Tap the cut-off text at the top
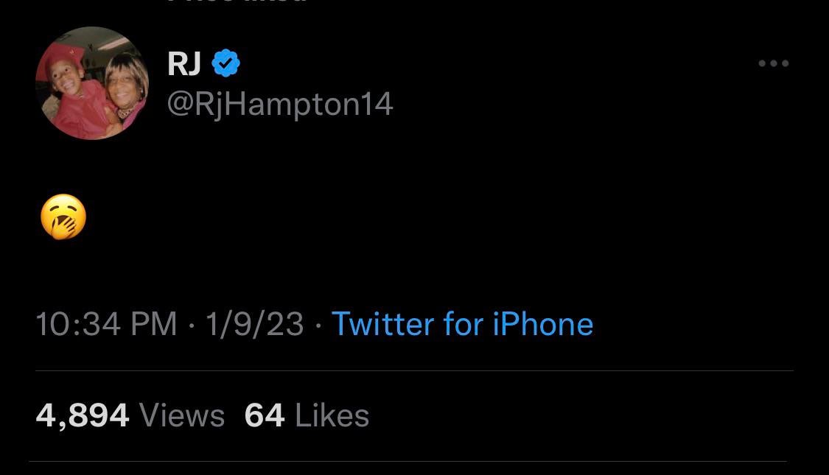The image size is (829, 475). (x=237, y=2)
